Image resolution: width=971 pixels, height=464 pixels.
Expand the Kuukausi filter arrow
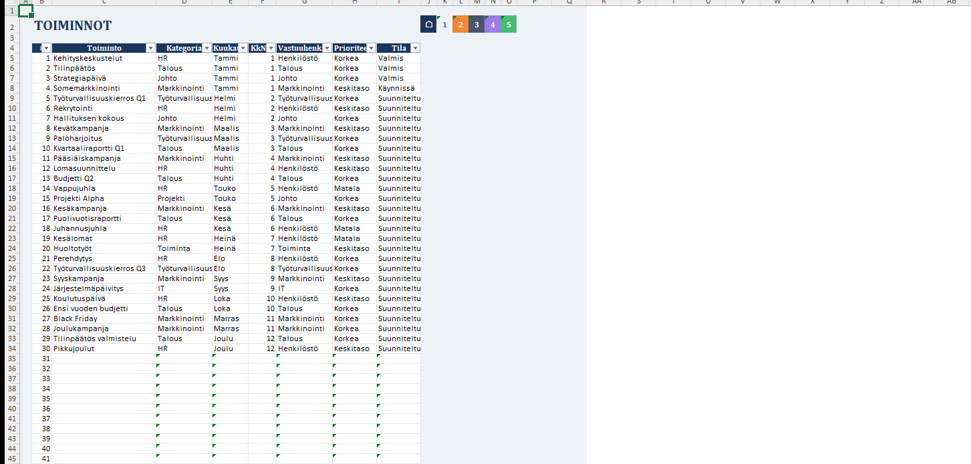pos(243,48)
